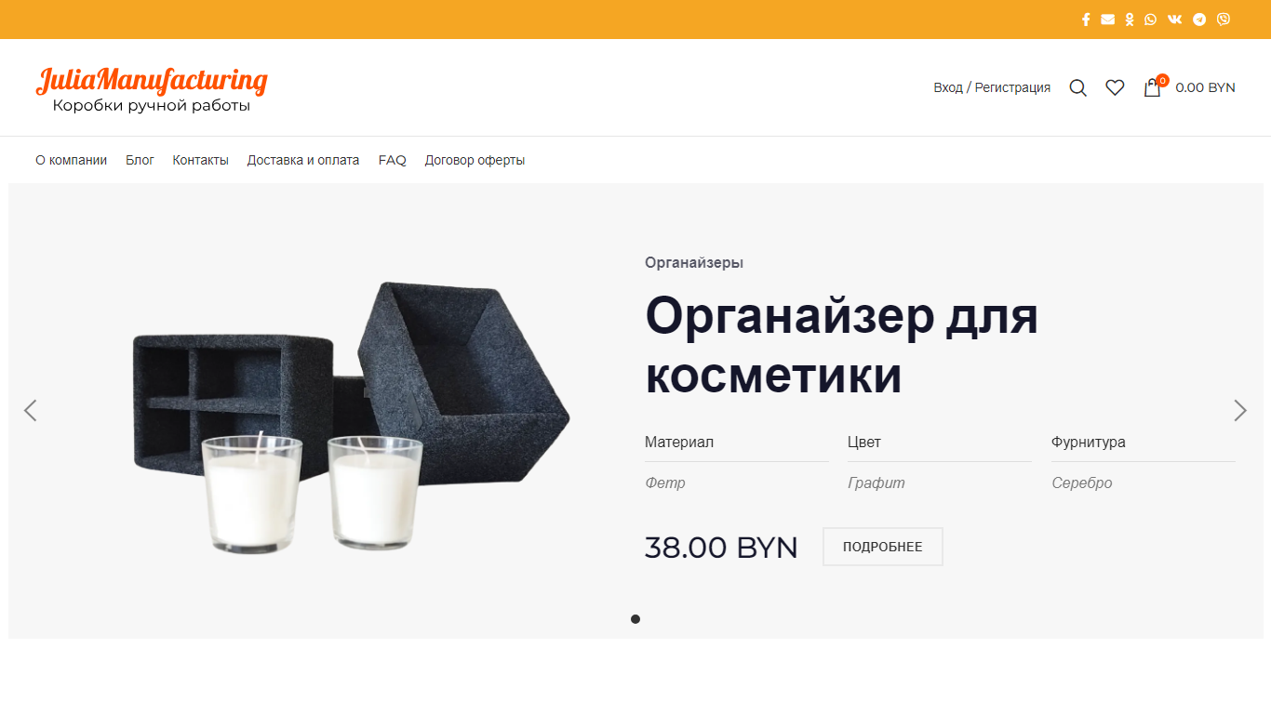Open the Telegram icon
This screenshot has width=1271, height=714.
click(x=1199, y=20)
